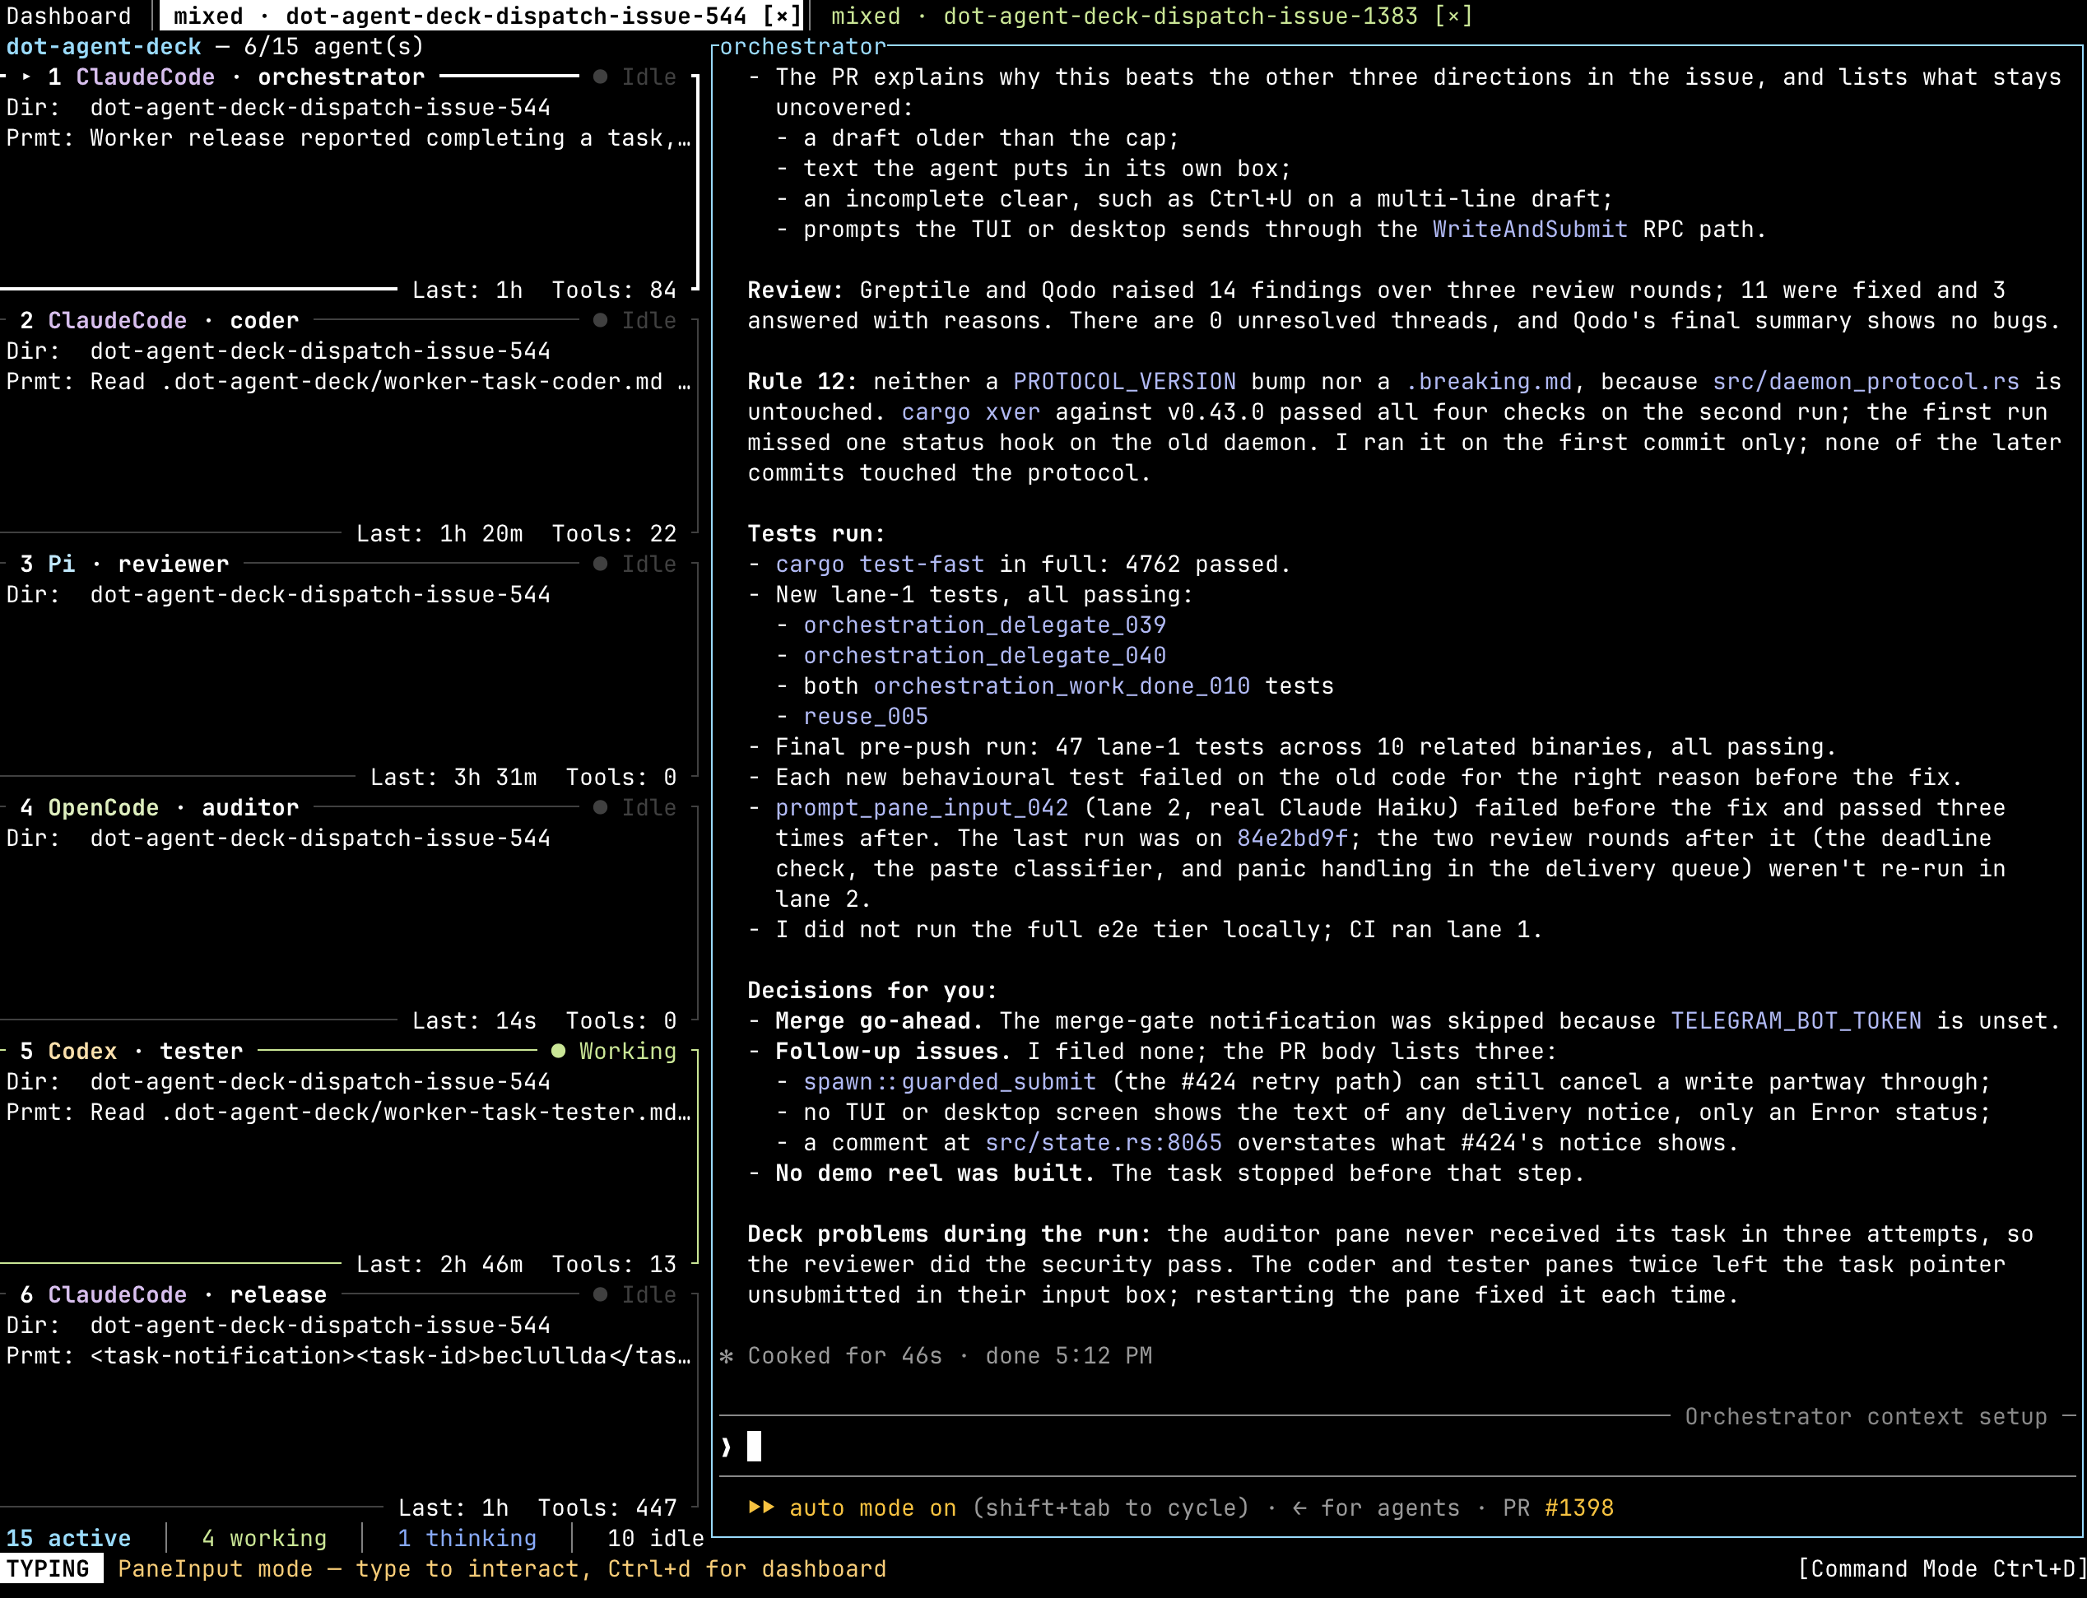Click the src/state.rs:8065 file reference
Viewport: 2087px width, 1598px height.
1104,1142
